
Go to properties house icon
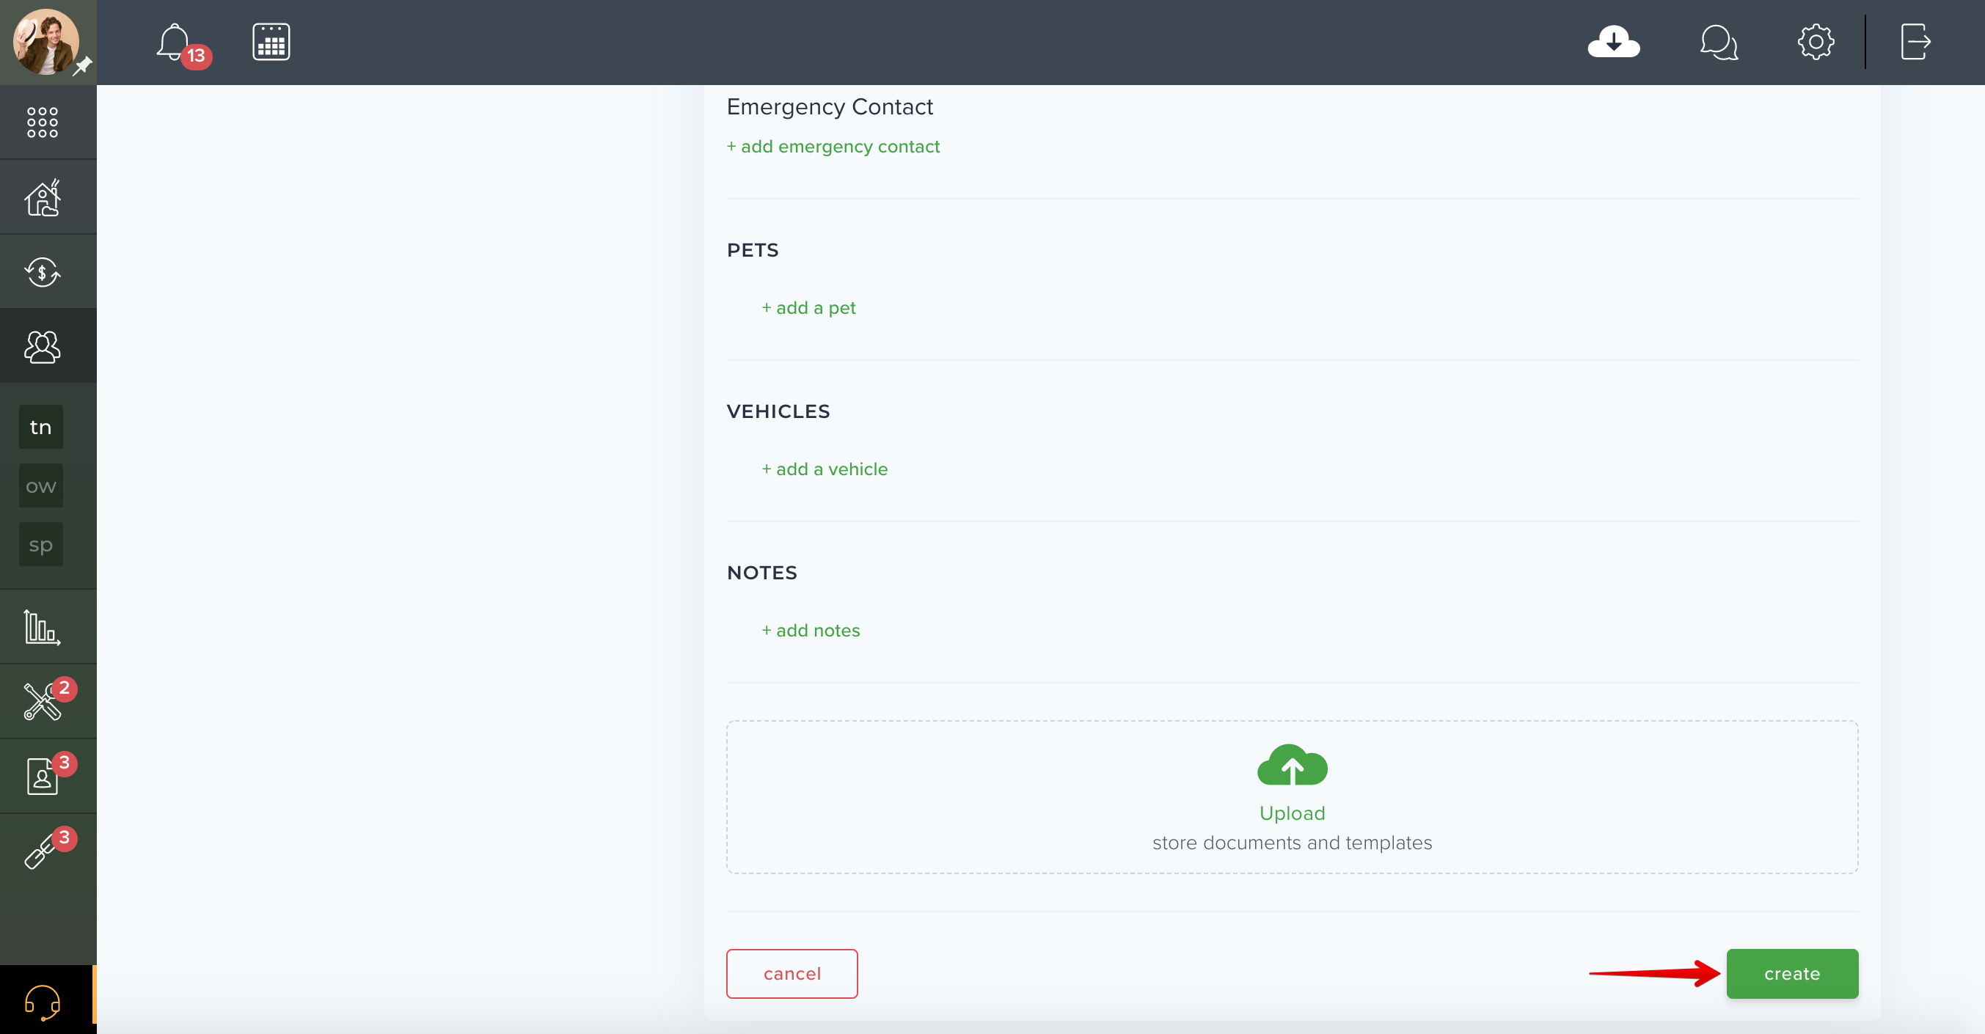pyautogui.click(x=43, y=197)
